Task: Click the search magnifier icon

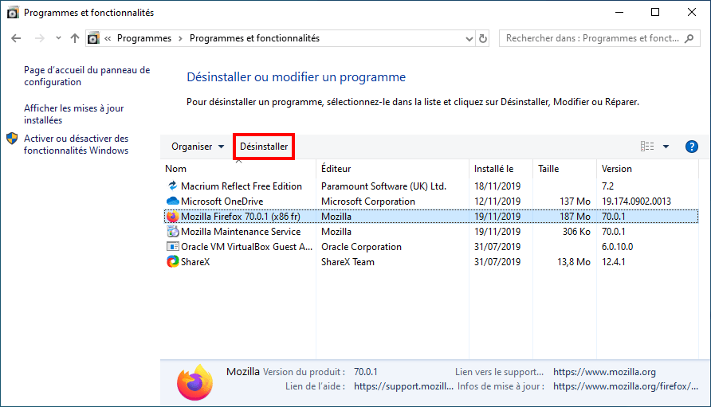Action: click(689, 38)
